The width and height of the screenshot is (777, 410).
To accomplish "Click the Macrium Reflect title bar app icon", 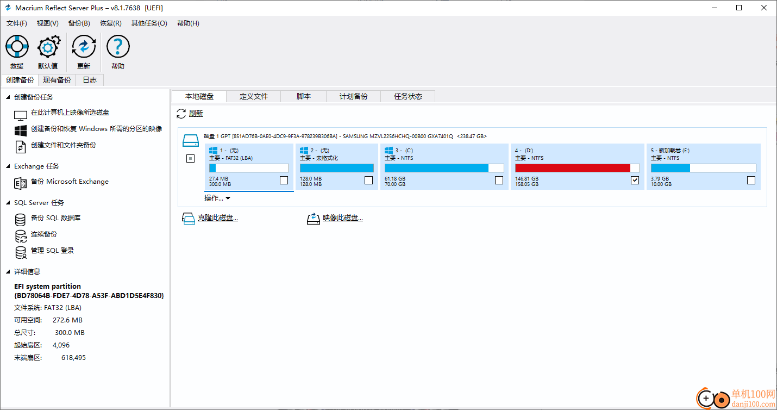I will (x=8, y=8).
